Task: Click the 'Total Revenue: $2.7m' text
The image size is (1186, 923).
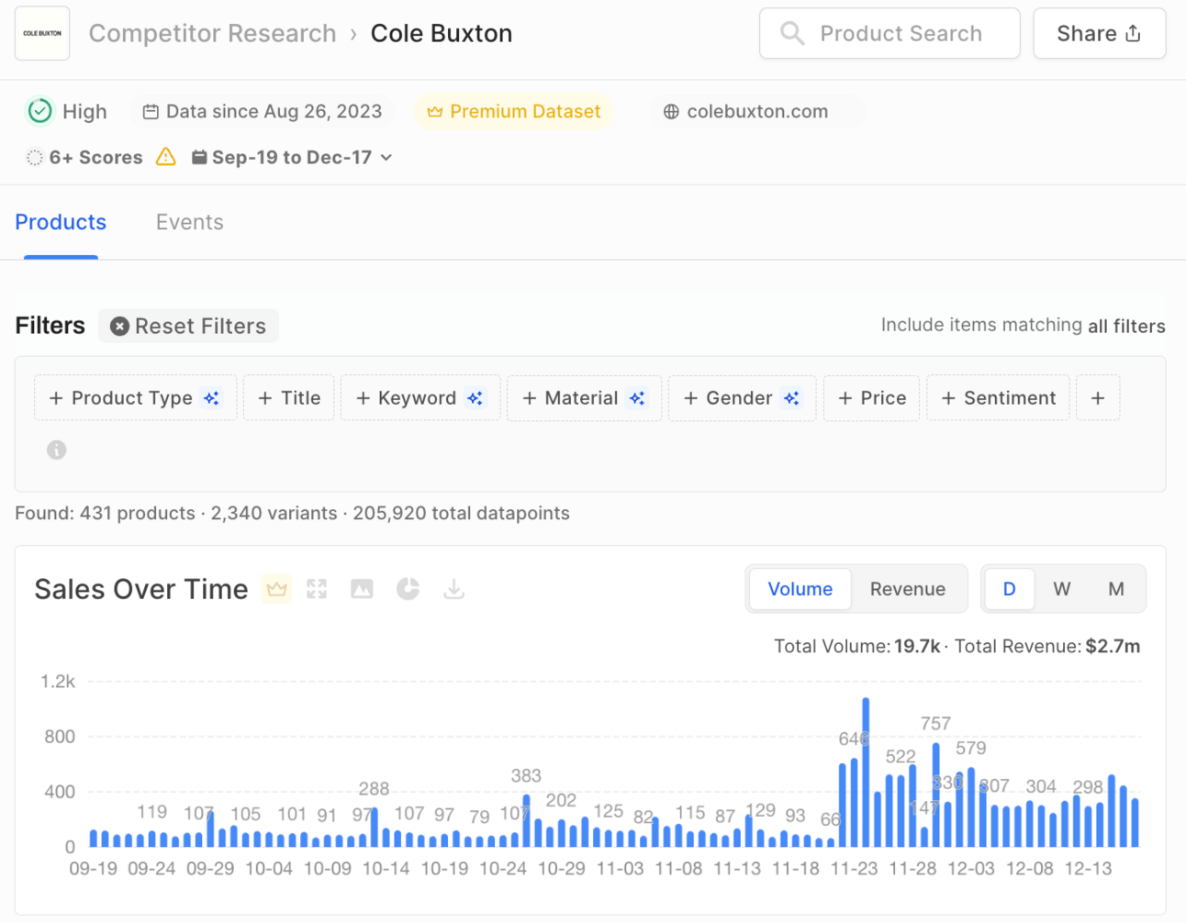Action: pos(1047,646)
